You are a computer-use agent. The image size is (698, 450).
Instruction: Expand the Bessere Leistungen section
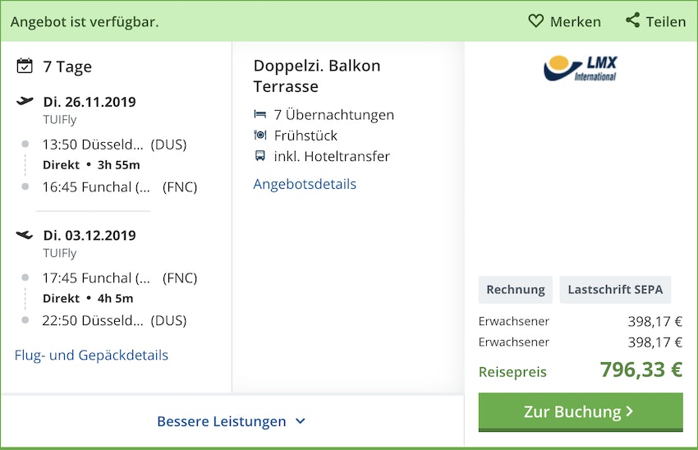tap(222, 421)
